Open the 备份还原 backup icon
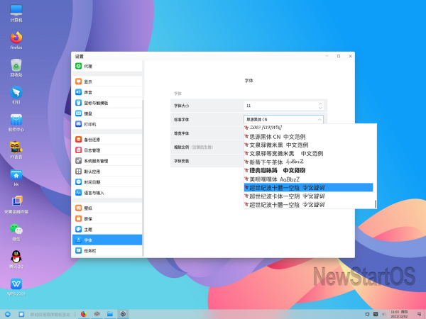The height and width of the screenshot is (319, 426). pyautogui.click(x=79, y=140)
